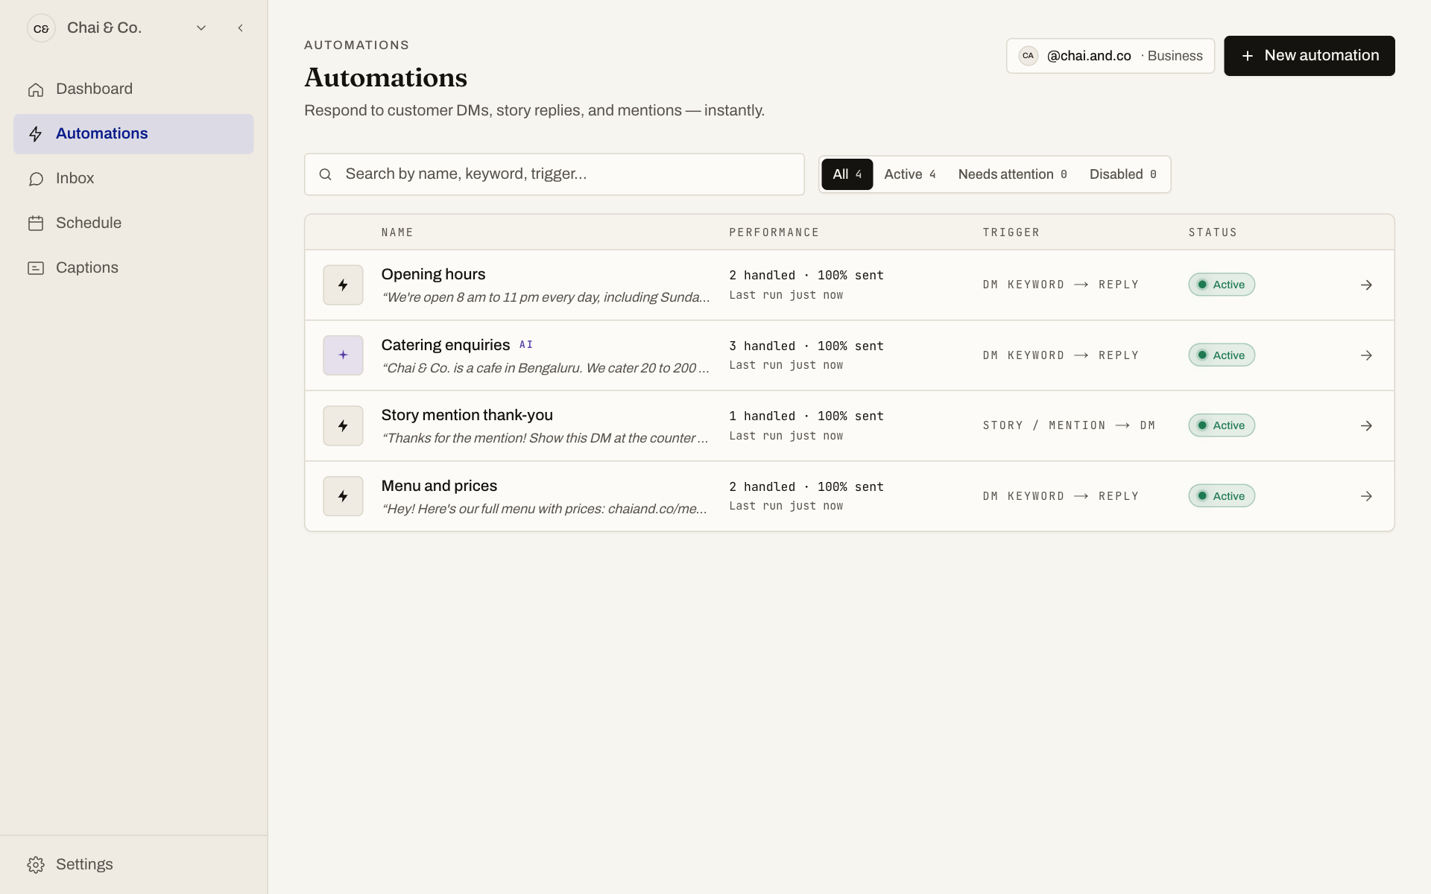Click '1 handled · 100% sent' performance text

coord(806,416)
